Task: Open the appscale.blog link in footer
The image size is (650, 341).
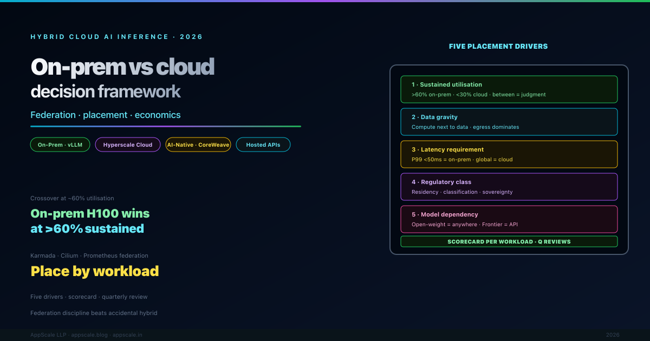Action: pyautogui.click(x=89, y=335)
